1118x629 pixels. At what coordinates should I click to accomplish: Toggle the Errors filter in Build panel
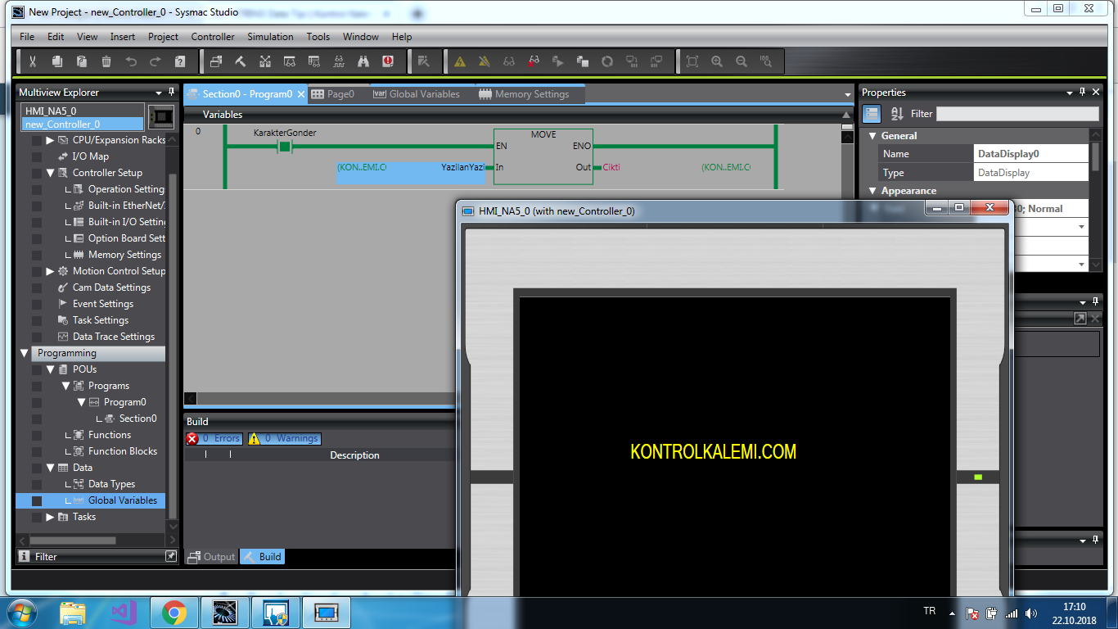point(214,439)
